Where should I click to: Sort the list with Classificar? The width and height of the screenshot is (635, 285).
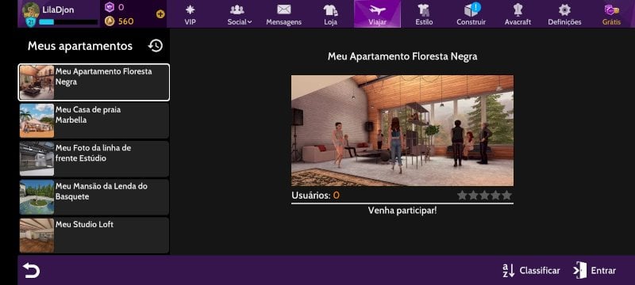531,271
